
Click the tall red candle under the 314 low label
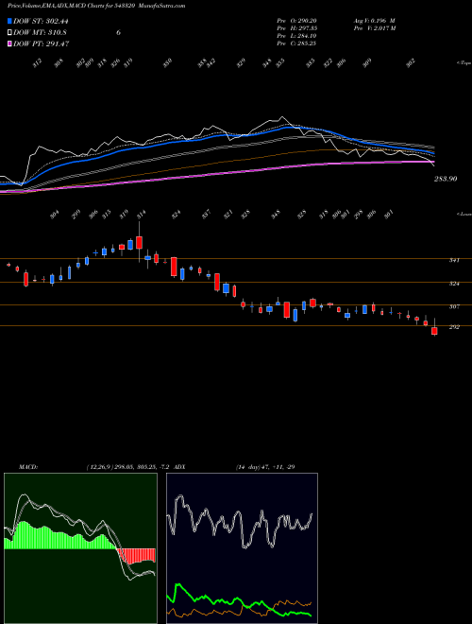click(139, 243)
